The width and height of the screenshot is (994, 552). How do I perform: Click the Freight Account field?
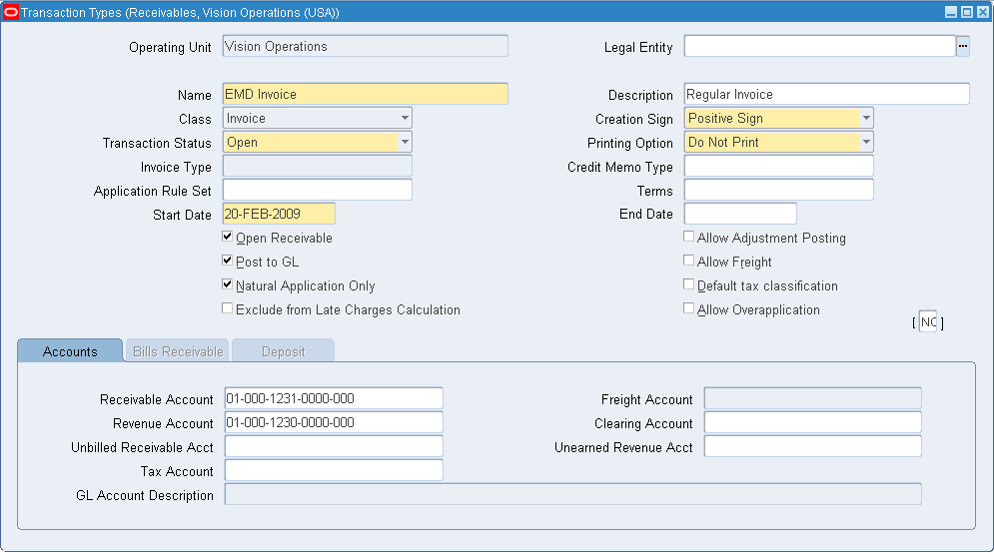[x=813, y=398]
